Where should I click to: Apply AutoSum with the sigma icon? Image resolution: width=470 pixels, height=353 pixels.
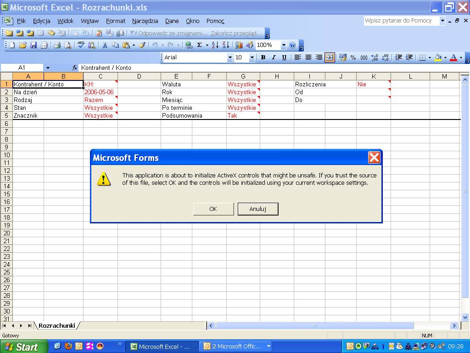199,46
